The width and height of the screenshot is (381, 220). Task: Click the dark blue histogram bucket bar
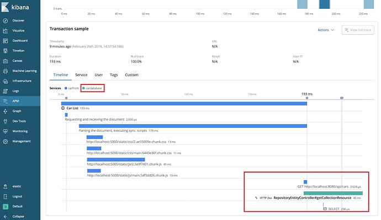pyautogui.click(x=324, y=4)
